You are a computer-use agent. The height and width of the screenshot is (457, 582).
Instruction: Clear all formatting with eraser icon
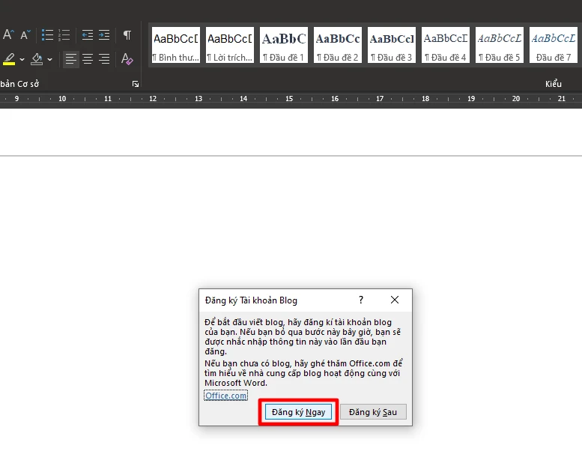(127, 59)
